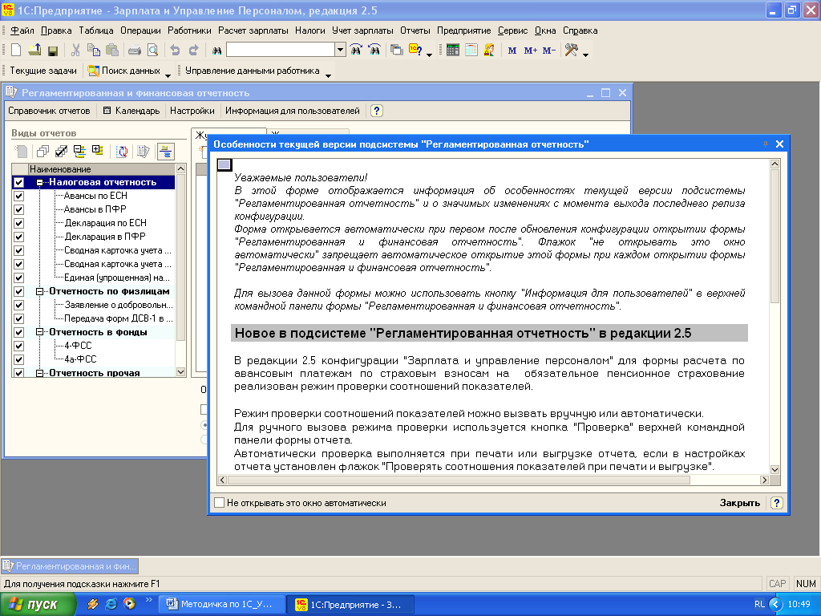This screenshot has width=821, height=616.
Task: Collapse the Отчетность прочая group
Action: 40,373
